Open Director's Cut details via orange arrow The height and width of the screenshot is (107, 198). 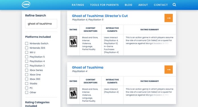pos(169,18)
